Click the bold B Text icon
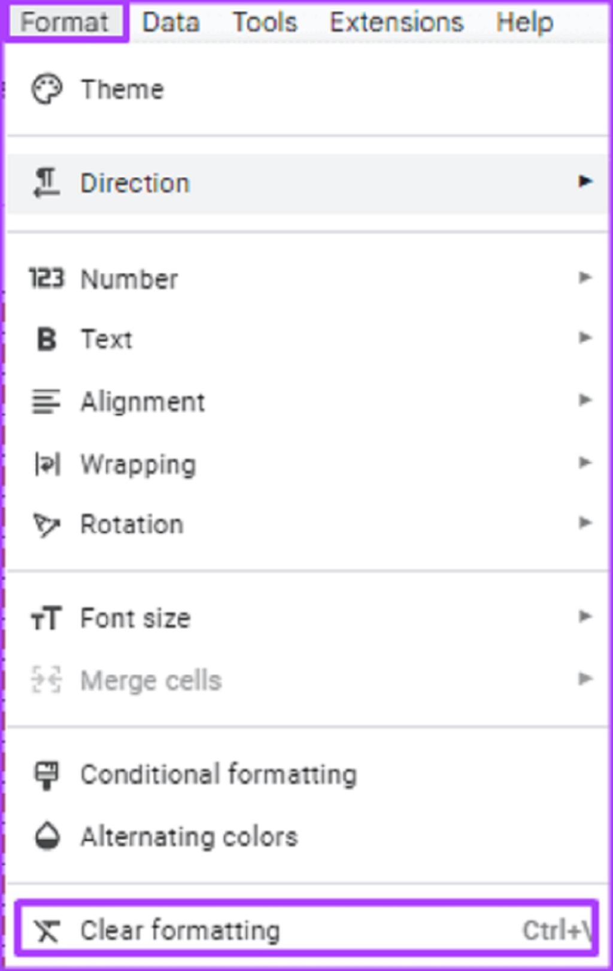Screen dimensions: 613x971 [x=46, y=339]
